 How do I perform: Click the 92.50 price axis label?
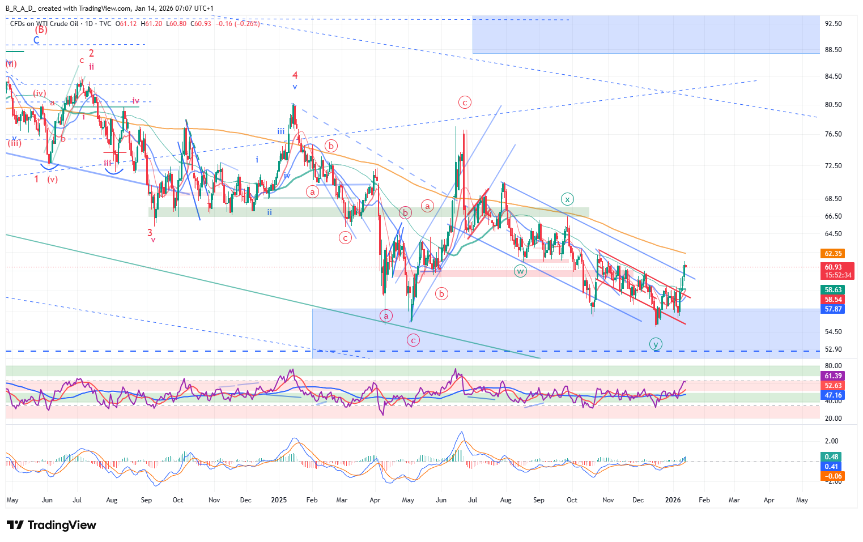tap(833, 24)
